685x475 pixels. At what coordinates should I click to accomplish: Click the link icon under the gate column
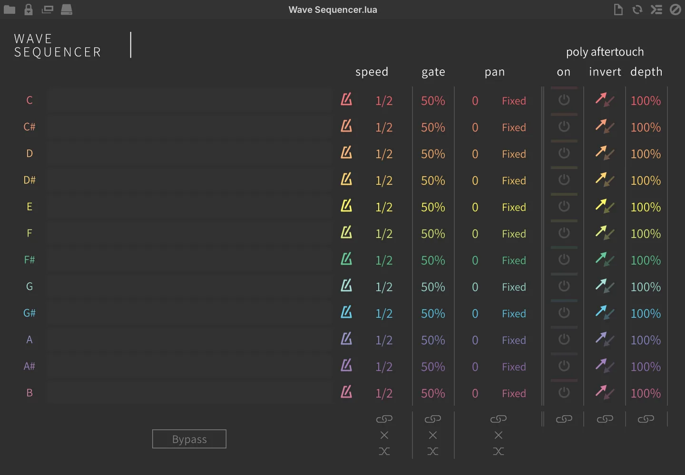[x=433, y=419]
